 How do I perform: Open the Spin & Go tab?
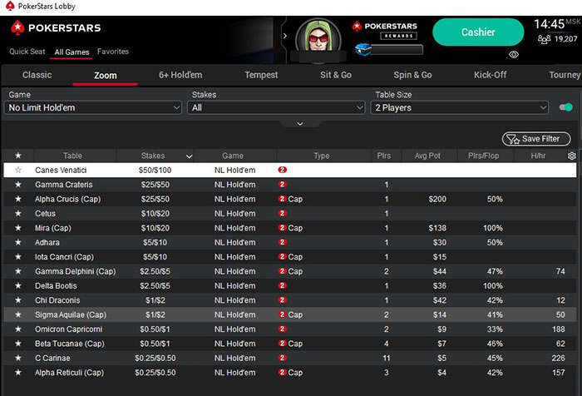coord(412,75)
